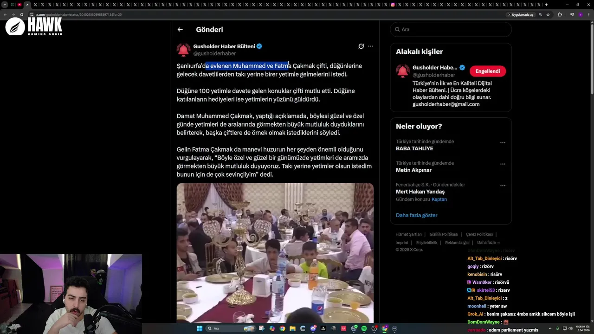Open the Mert Hakan Yandaş trending topic

pyautogui.click(x=420, y=192)
